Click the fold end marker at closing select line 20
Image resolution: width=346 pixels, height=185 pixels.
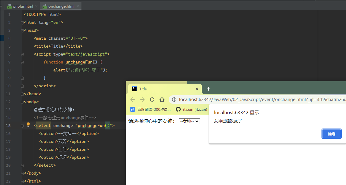coord(22,165)
